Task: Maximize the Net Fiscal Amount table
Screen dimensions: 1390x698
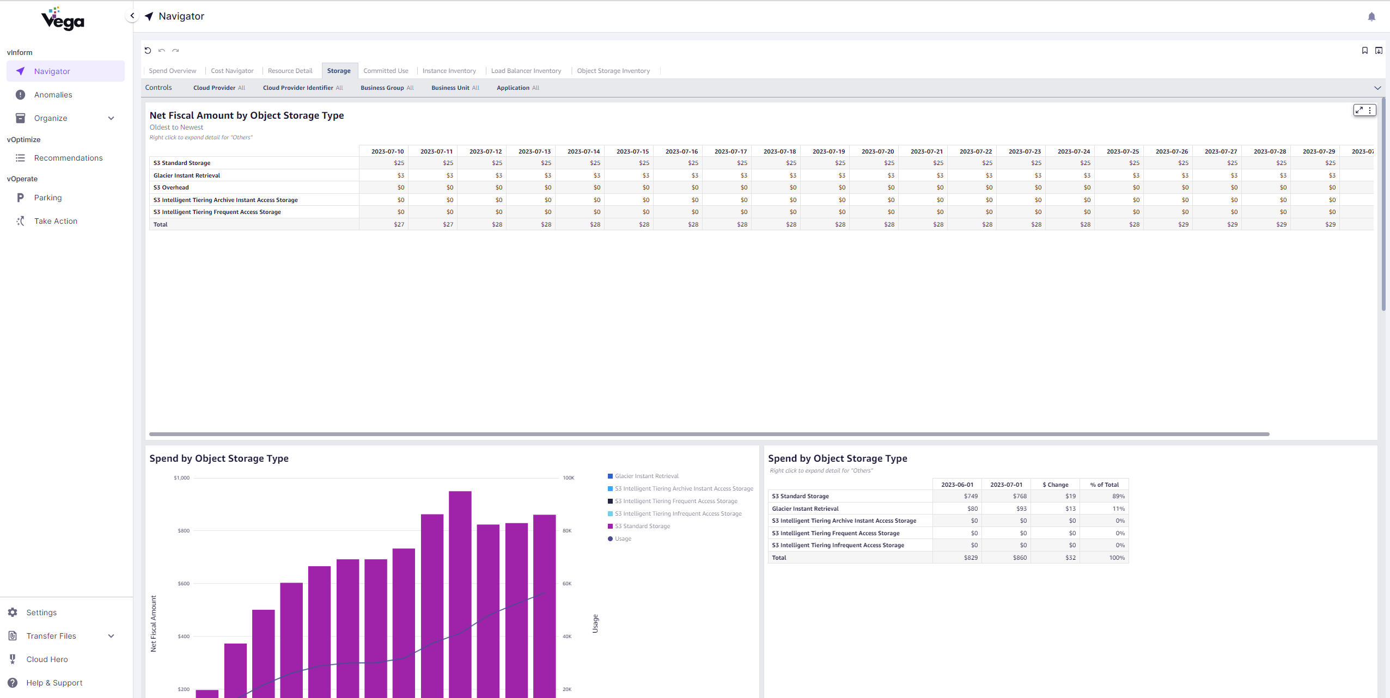Action: [1359, 110]
